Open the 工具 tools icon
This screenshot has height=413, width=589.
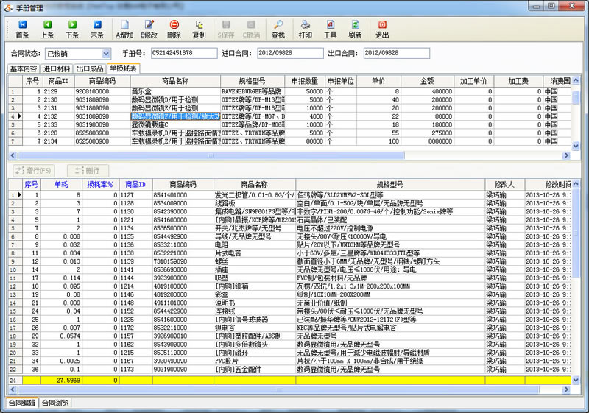pos(330,29)
